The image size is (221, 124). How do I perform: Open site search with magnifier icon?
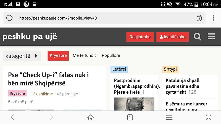(197, 37)
